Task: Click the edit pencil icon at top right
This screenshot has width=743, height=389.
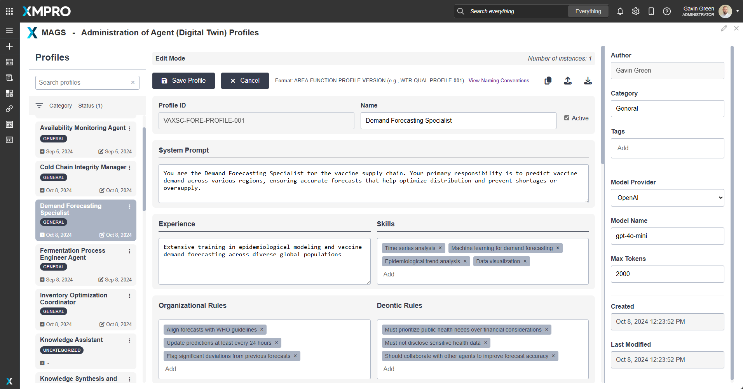Action: point(724,28)
